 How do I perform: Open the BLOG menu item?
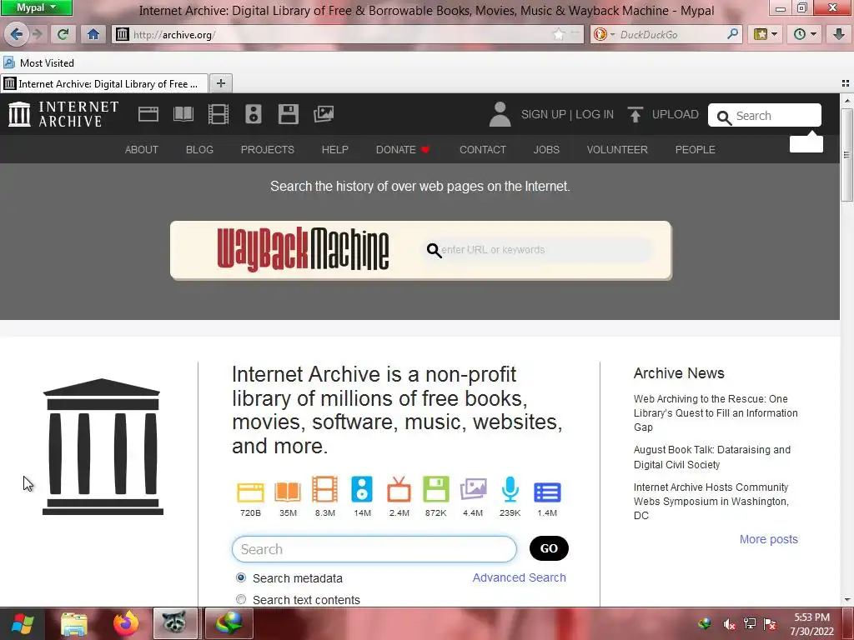[199, 150]
